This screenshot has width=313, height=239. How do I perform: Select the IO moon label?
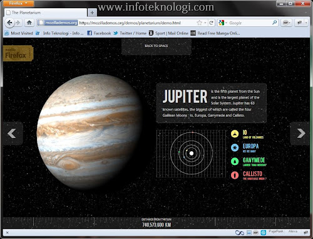point(245,132)
